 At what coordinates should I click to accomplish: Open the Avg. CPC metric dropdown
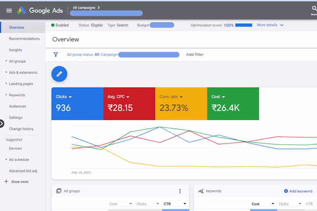coord(128,97)
